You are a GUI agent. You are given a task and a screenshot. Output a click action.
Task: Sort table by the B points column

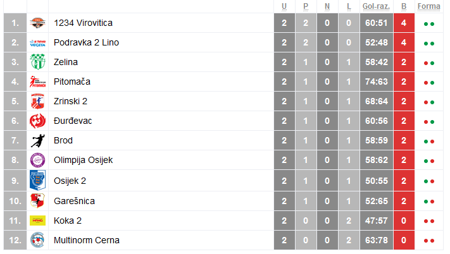[x=404, y=7]
